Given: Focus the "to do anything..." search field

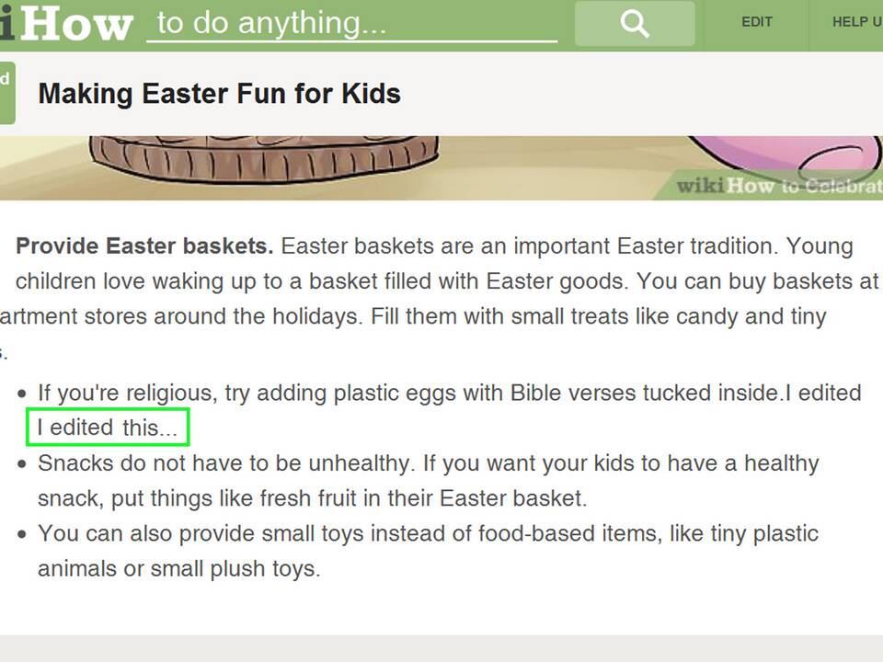Looking at the screenshot, I should (351, 24).
